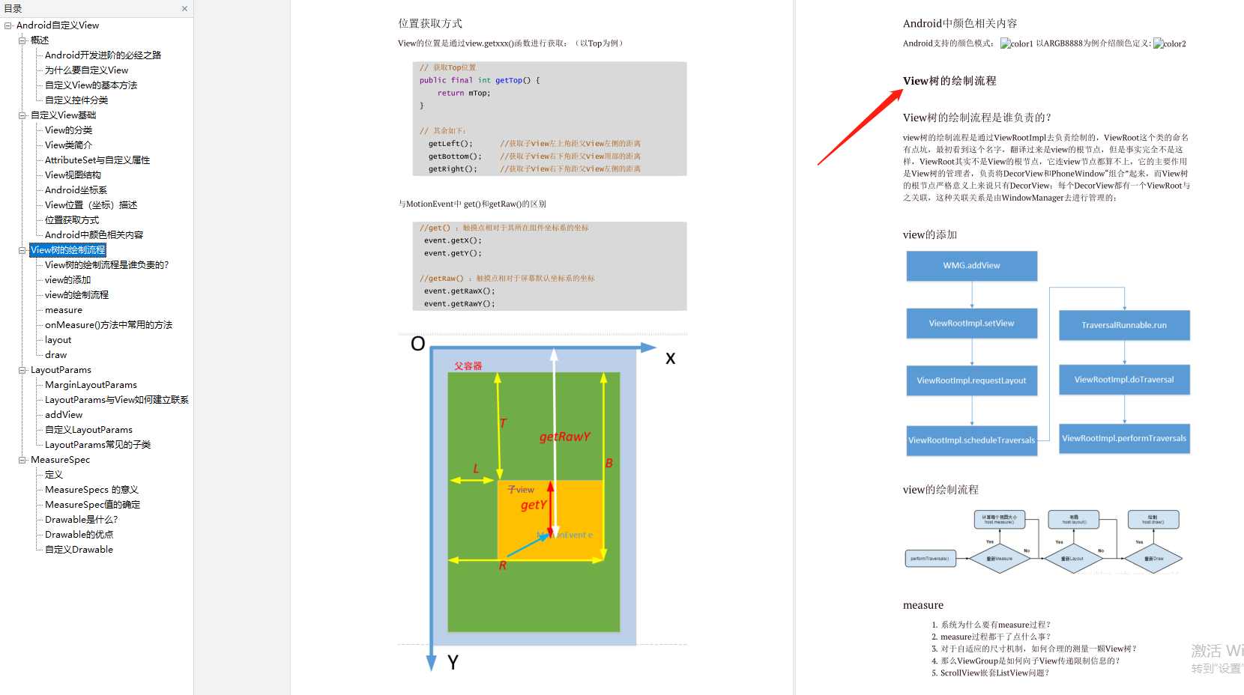Jump to addView outline entry
This screenshot has height=695, width=1244.
[x=64, y=415]
